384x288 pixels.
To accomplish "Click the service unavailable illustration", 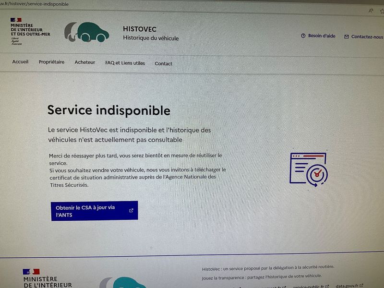I will (309, 169).
